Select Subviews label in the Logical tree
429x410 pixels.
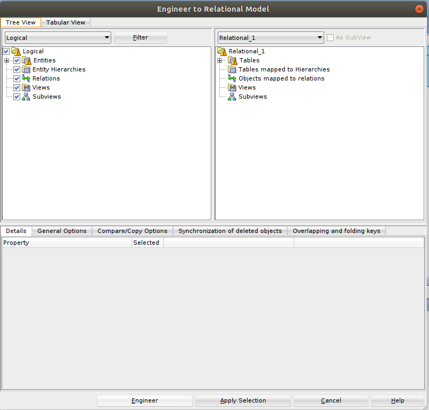pyautogui.click(x=47, y=97)
